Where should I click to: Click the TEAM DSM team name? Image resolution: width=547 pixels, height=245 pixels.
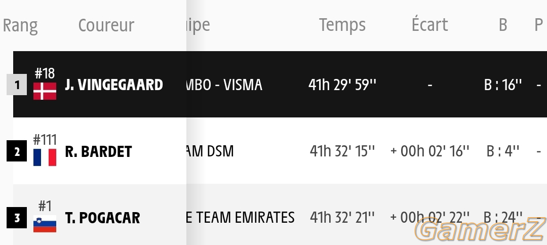pyautogui.click(x=210, y=151)
